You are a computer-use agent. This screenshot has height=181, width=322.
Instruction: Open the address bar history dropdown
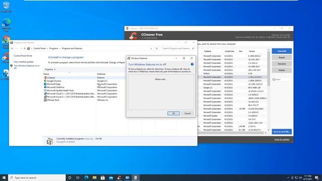coord(151,49)
